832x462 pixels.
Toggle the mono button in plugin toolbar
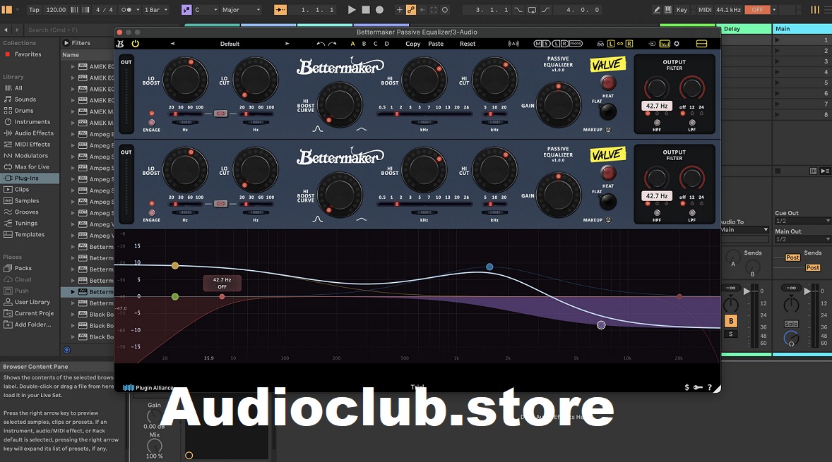coord(576,44)
